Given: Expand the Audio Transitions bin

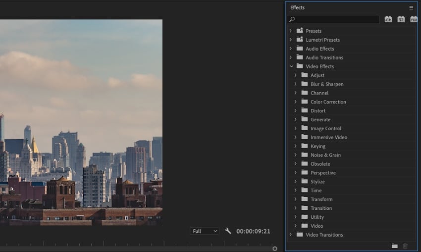Looking at the screenshot, I should pyautogui.click(x=291, y=57).
